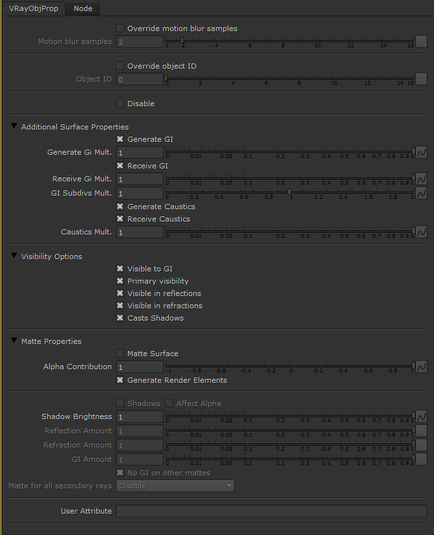Click the Generate Gi Mult. value field
Image resolution: width=434 pixels, height=535 pixels.
[x=140, y=152]
